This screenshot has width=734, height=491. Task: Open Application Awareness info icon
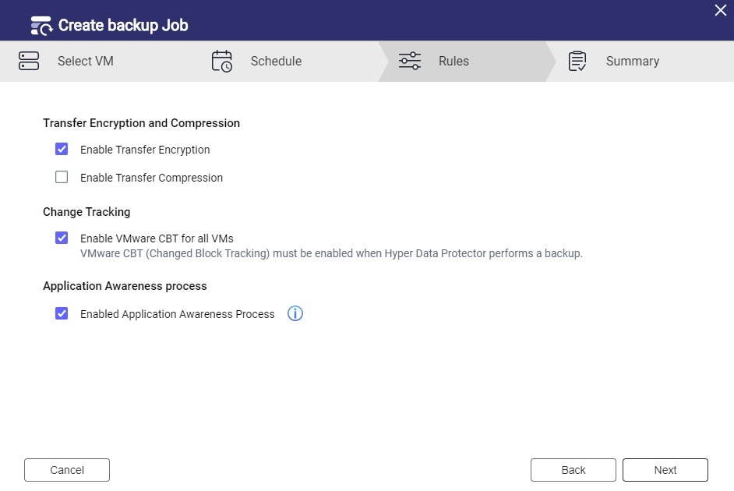point(295,313)
